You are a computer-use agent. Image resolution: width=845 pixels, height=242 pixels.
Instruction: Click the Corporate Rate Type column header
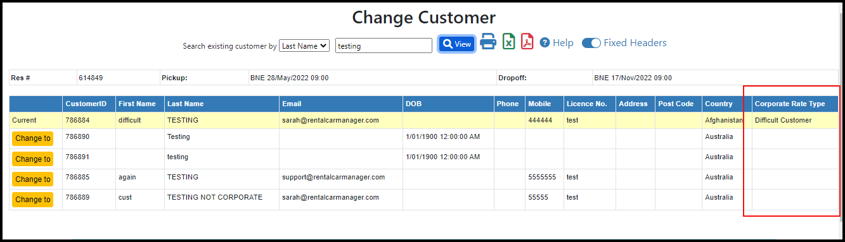click(789, 104)
